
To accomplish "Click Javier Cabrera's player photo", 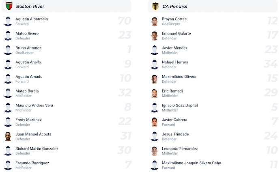I will click(154, 122).
